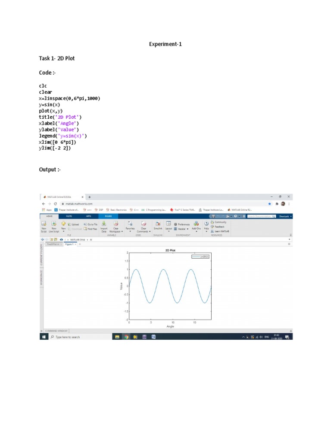
Task: Bookmark this page with the star
Action: (x=270, y=204)
